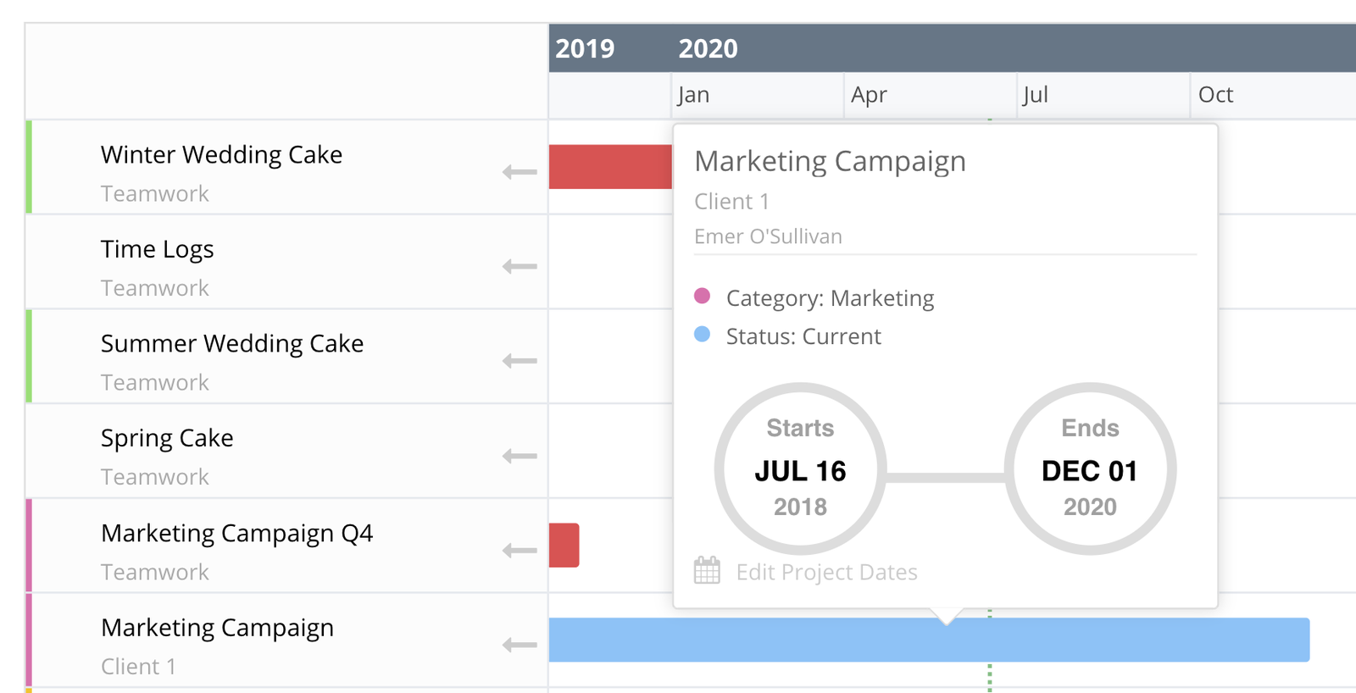
Task: Click the arrow icon in Time Logs row
Action: pos(520,267)
